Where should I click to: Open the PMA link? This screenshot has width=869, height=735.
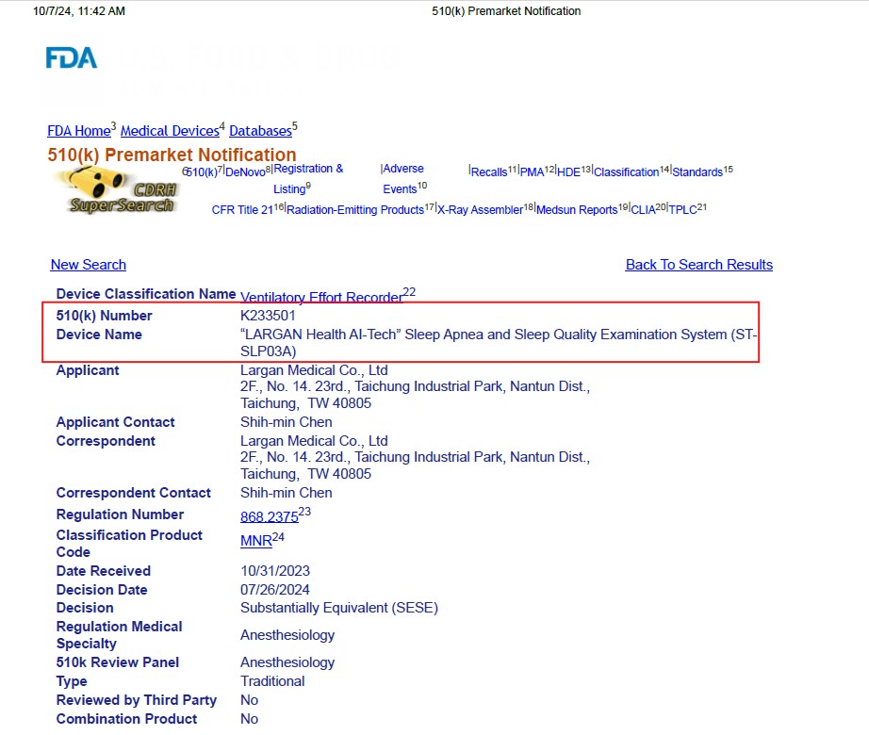click(532, 171)
